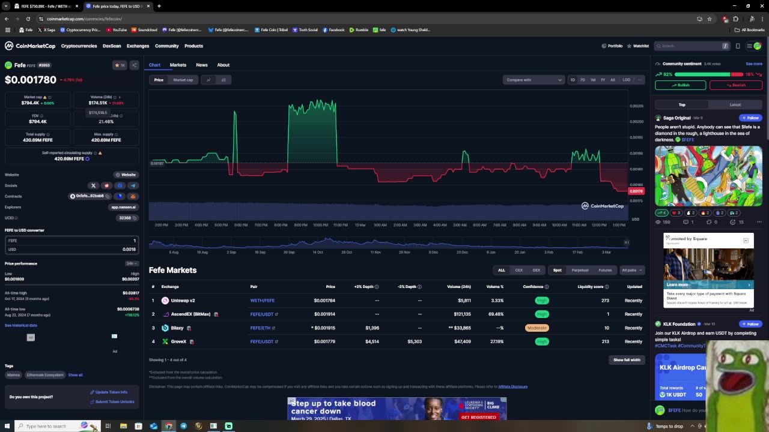Open DexScan from navigation bar
The height and width of the screenshot is (432, 769).
point(112,46)
